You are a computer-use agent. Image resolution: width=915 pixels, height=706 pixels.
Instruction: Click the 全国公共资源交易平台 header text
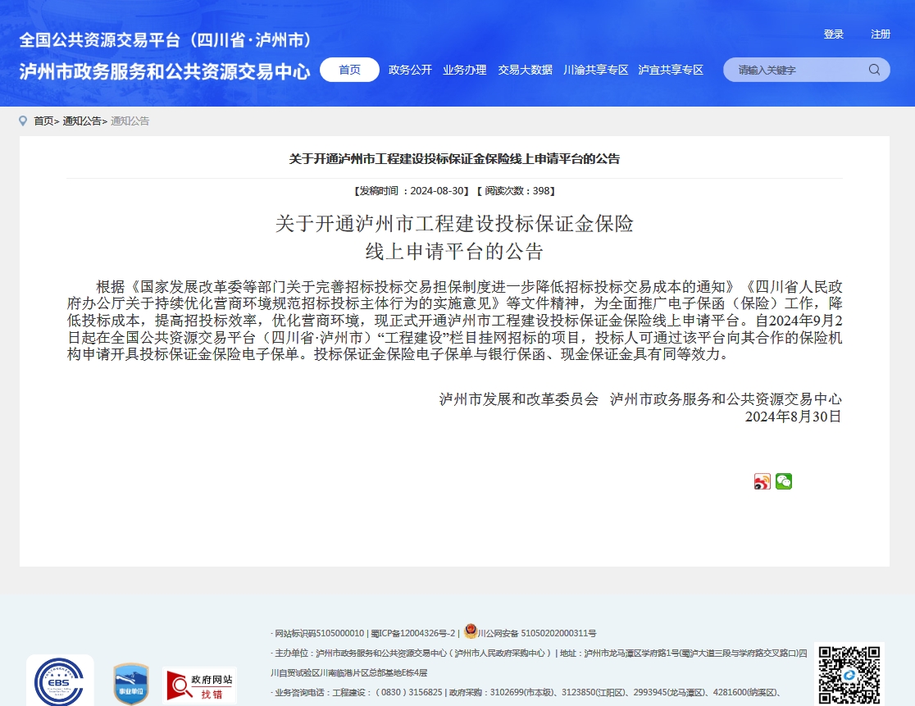point(165,39)
